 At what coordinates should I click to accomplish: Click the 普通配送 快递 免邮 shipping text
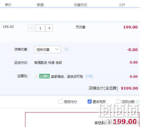tap(48, 63)
